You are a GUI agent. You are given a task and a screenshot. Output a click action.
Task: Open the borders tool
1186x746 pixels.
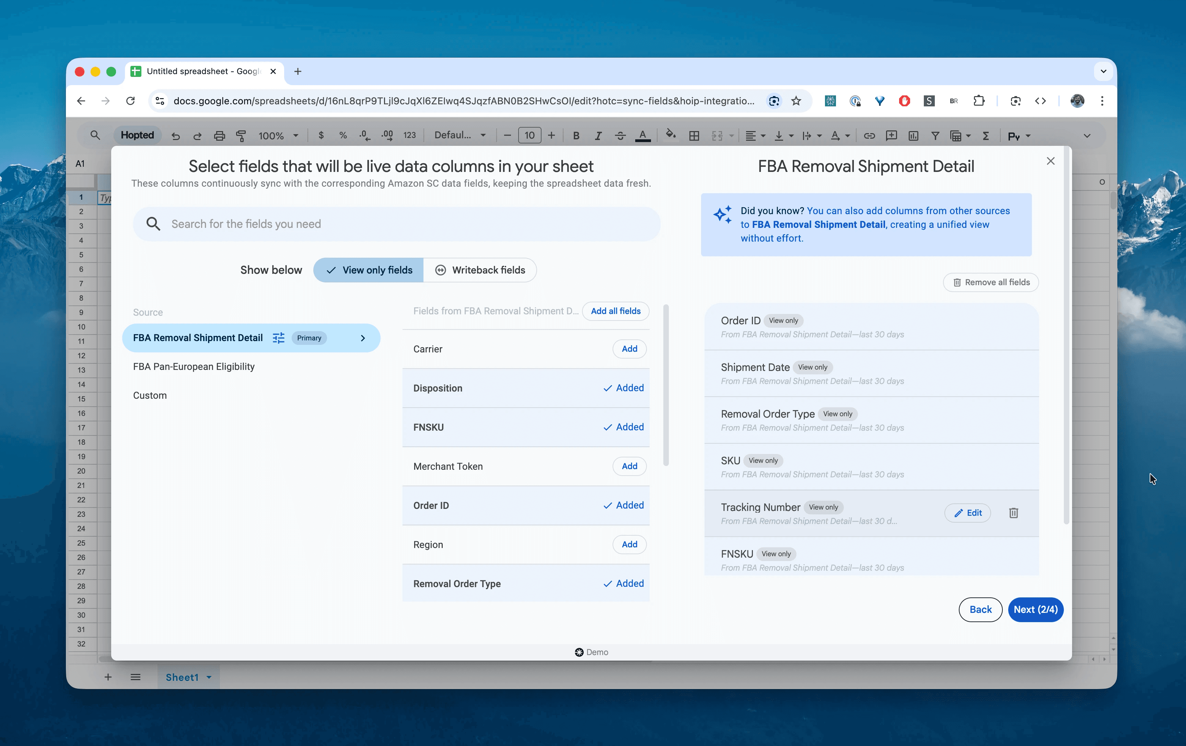(x=694, y=136)
